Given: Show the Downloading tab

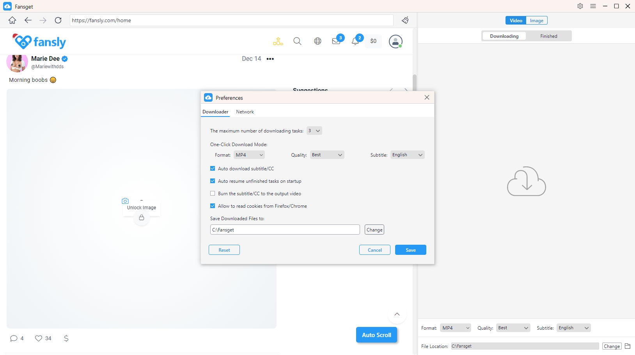Looking at the screenshot, I should 504,36.
